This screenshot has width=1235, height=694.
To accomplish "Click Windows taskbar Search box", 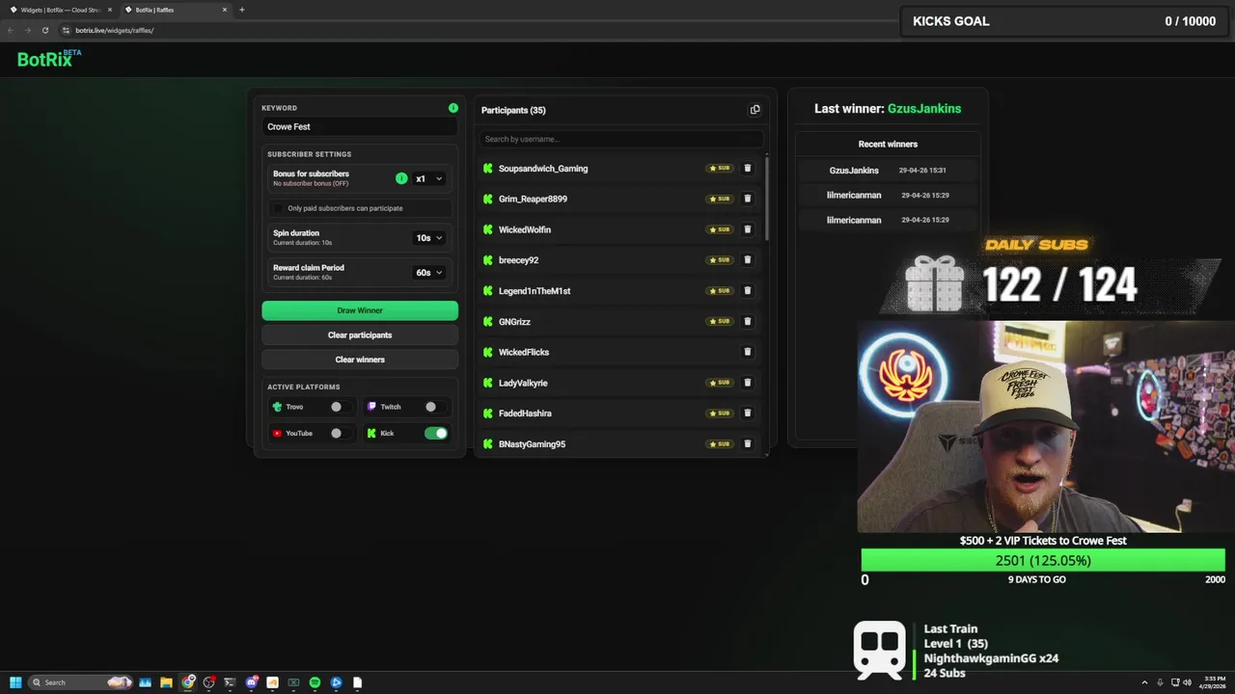I will [x=80, y=682].
